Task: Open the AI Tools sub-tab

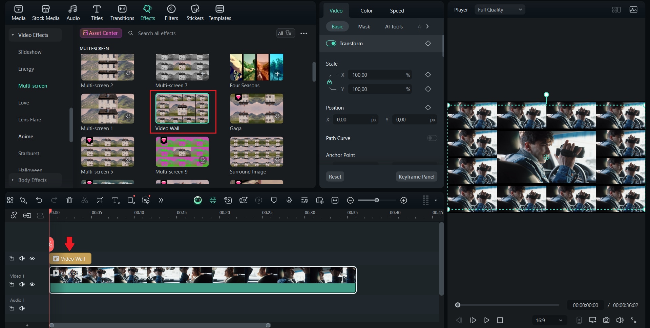Action: click(394, 26)
